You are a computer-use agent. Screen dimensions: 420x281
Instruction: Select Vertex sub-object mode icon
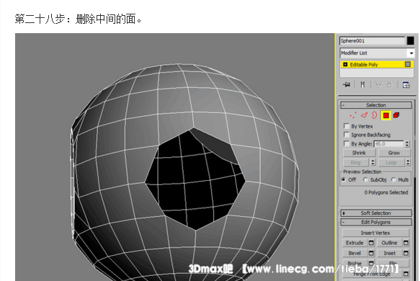(x=353, y=115)
